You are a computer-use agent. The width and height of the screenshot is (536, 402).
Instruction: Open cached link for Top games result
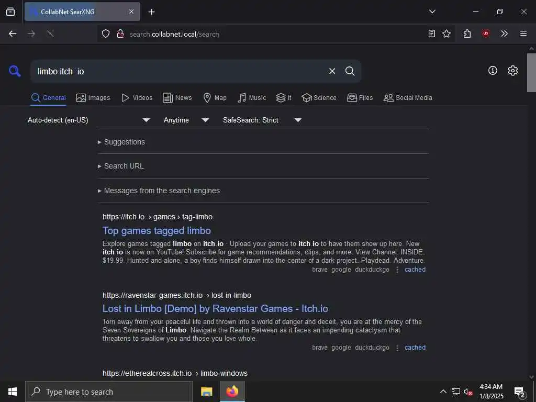415,270
